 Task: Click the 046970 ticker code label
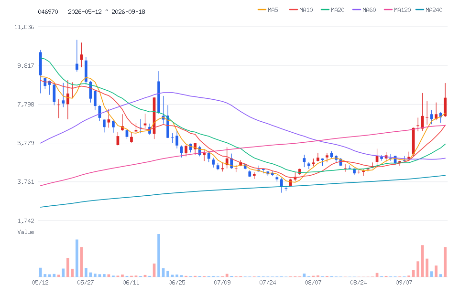pos(48,11)
